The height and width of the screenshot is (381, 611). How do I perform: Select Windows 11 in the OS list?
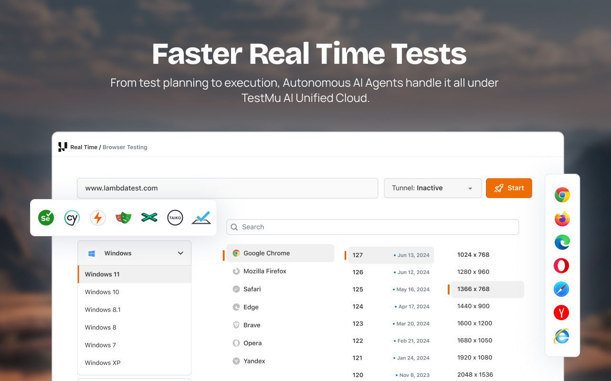[x=135, y=274]
